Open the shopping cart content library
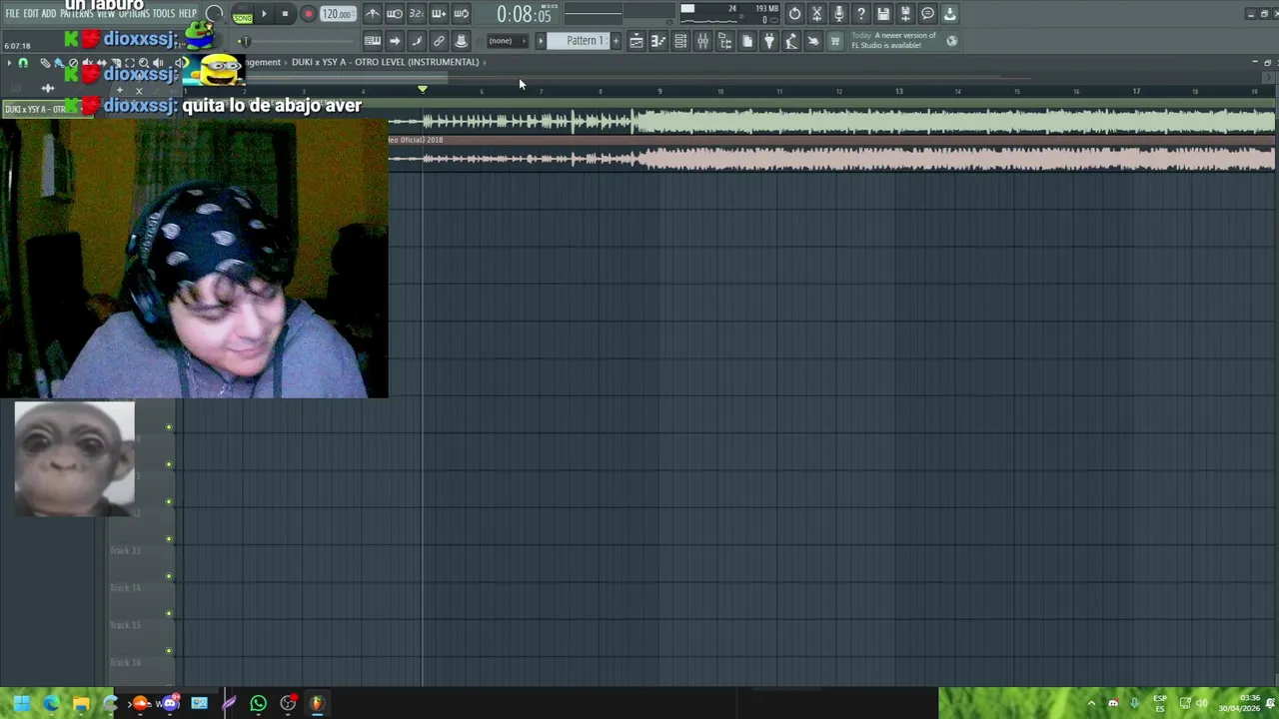1279x719 pixels. click(835, 41)
